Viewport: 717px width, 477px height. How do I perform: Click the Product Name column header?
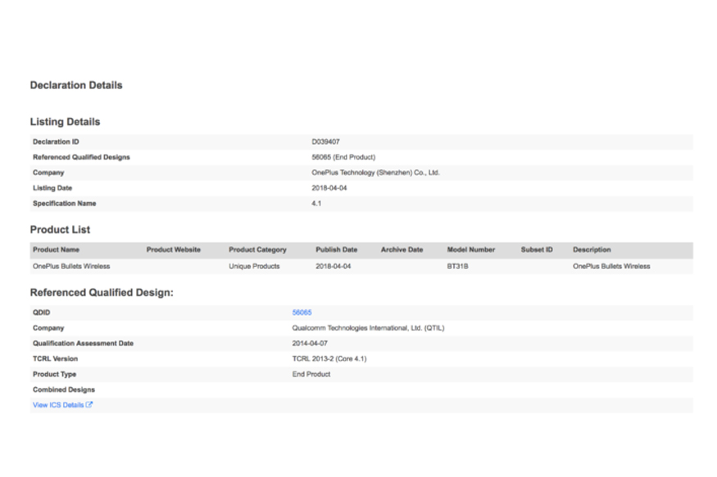[56, 250]
